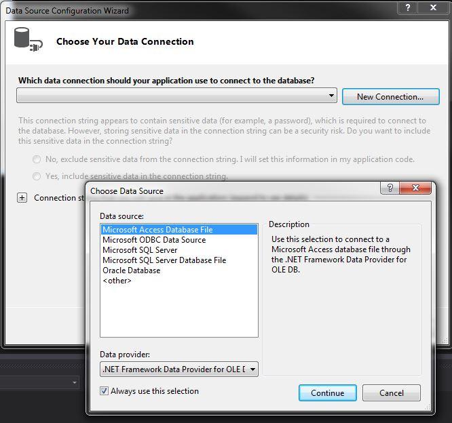Open the dropdown arrow in the background window

(75, 383)
